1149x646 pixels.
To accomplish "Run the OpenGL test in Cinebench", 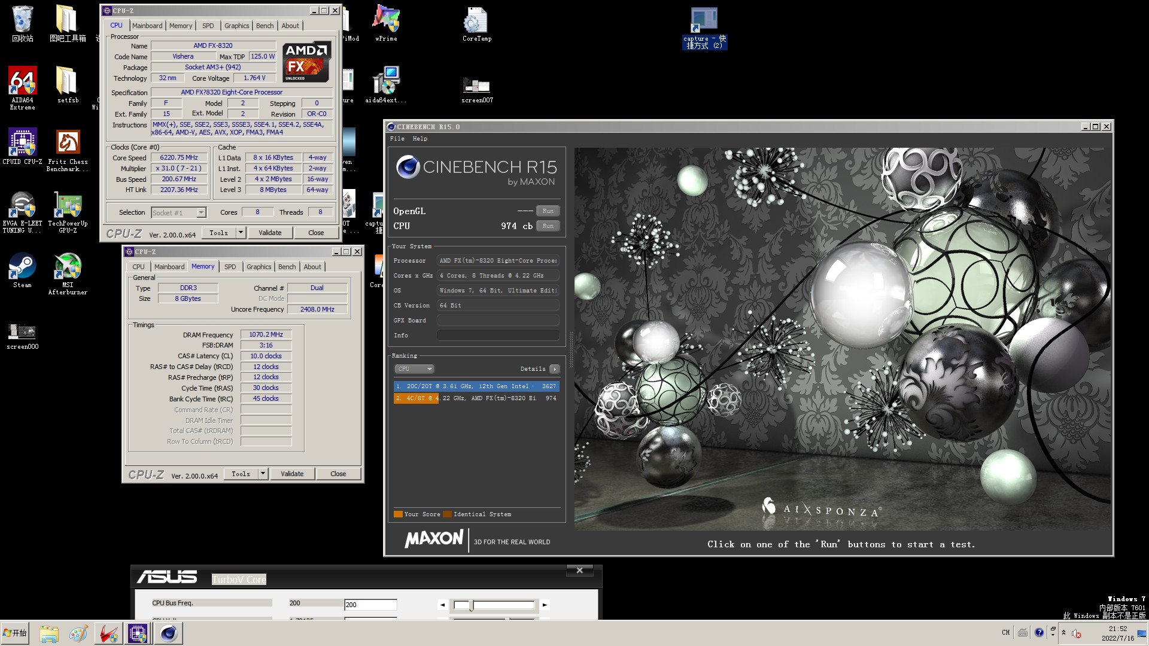I will pyautogui.click(x=548, y=211).
